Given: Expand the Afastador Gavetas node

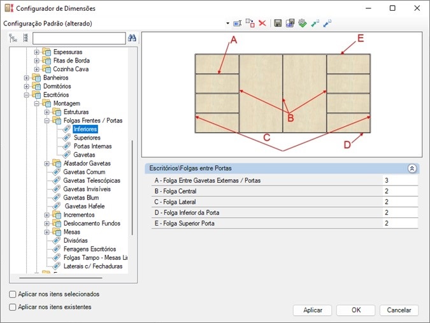Looking at the screenshot, I should coord(47,164).
